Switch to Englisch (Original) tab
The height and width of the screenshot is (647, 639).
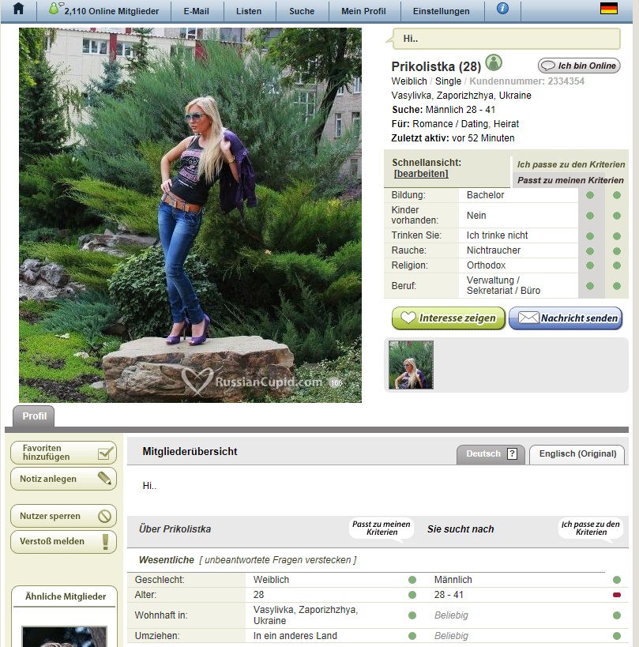[x=577, y=454]
